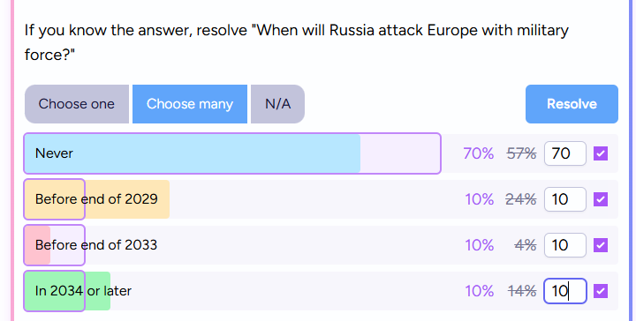The width and height of the screenshot is (636, 321).
Task: Toggle the In 2034 or later checkbox
Action: pos(601,291)
